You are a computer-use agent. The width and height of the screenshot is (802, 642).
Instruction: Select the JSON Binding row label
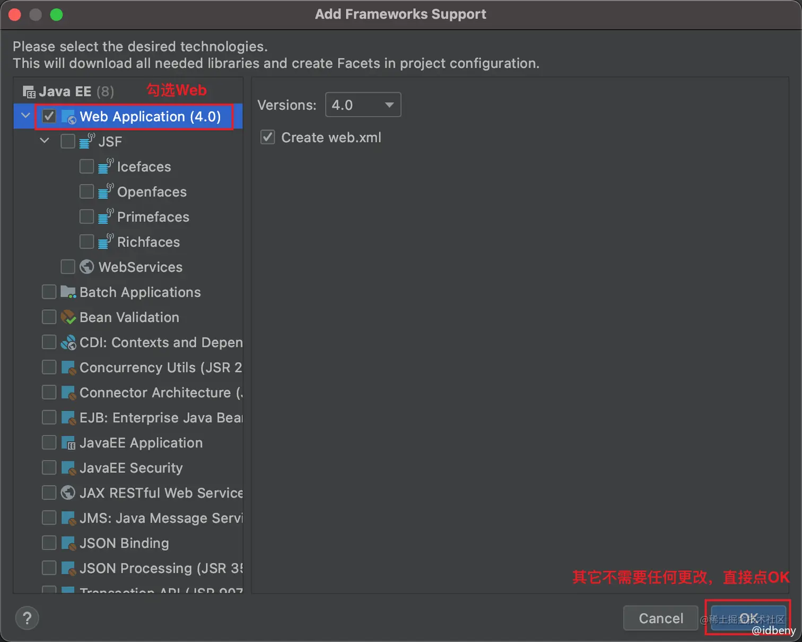pyautogui.click(x=124, y=543)
